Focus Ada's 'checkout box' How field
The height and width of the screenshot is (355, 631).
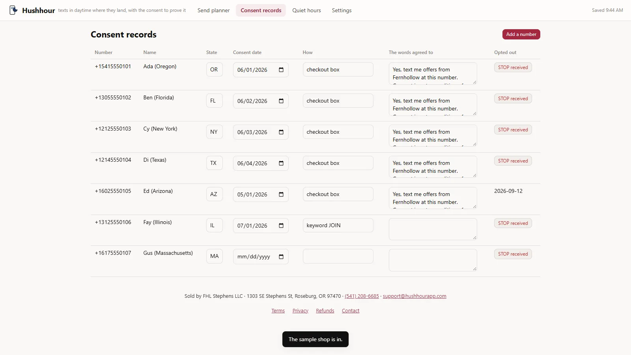point(338,69)
